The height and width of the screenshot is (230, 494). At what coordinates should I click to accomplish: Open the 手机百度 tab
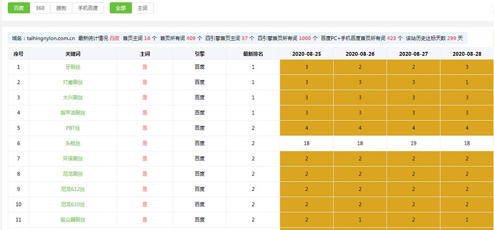click(x=87, y=8)
